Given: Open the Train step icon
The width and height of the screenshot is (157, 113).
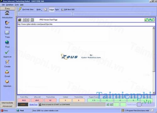Looking at the screenshot, I should click(x=7, y=32).
